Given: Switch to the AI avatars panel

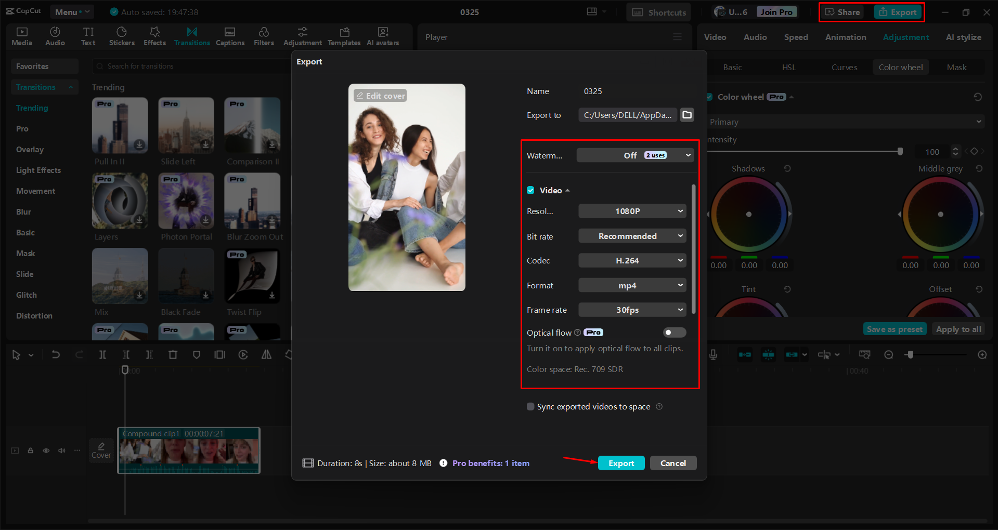Looking at the screenshot, I should click(x=383, y=36).
